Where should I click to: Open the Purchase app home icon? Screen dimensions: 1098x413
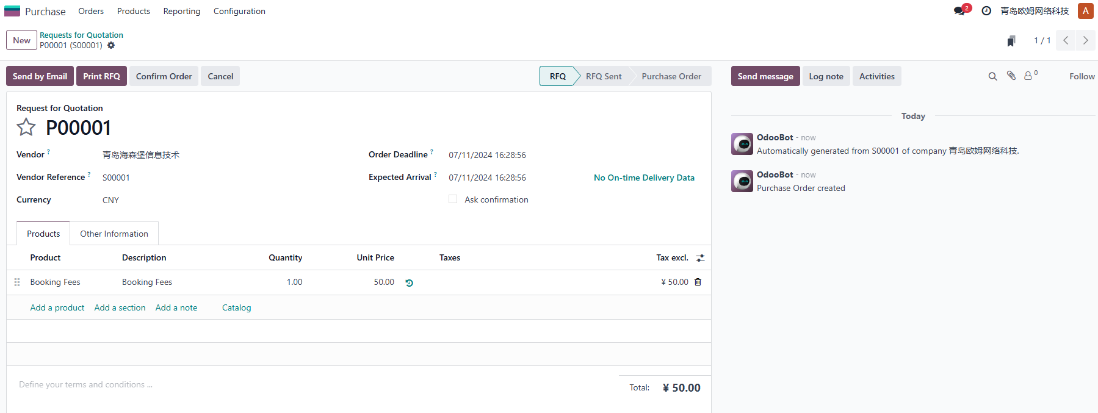point(12,11)
